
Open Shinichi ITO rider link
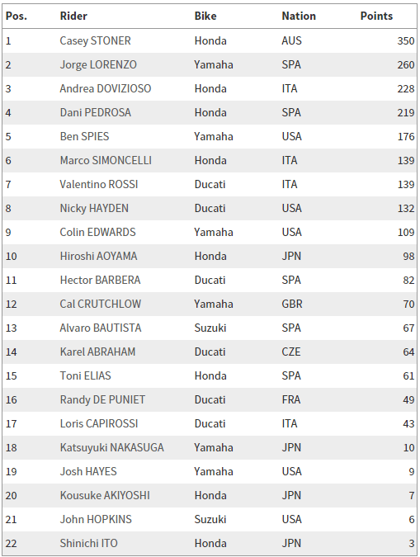click(x=88, y=544)
